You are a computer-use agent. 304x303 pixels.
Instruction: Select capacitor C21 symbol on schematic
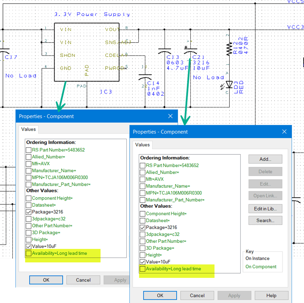190,50
